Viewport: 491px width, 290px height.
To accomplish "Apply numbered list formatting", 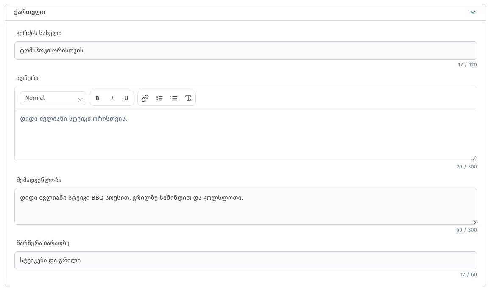I will coord(159,99).
